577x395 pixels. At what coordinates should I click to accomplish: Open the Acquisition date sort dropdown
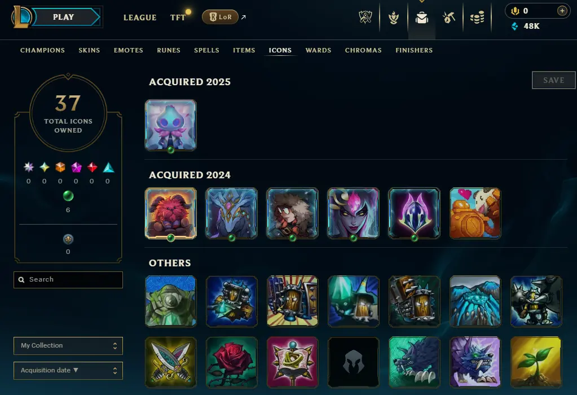click(68, 370)
